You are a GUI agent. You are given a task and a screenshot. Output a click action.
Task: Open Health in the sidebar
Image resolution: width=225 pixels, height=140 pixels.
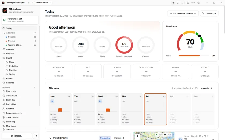20,58
